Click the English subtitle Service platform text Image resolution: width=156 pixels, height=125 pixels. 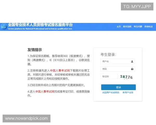(x=40, y=29)
